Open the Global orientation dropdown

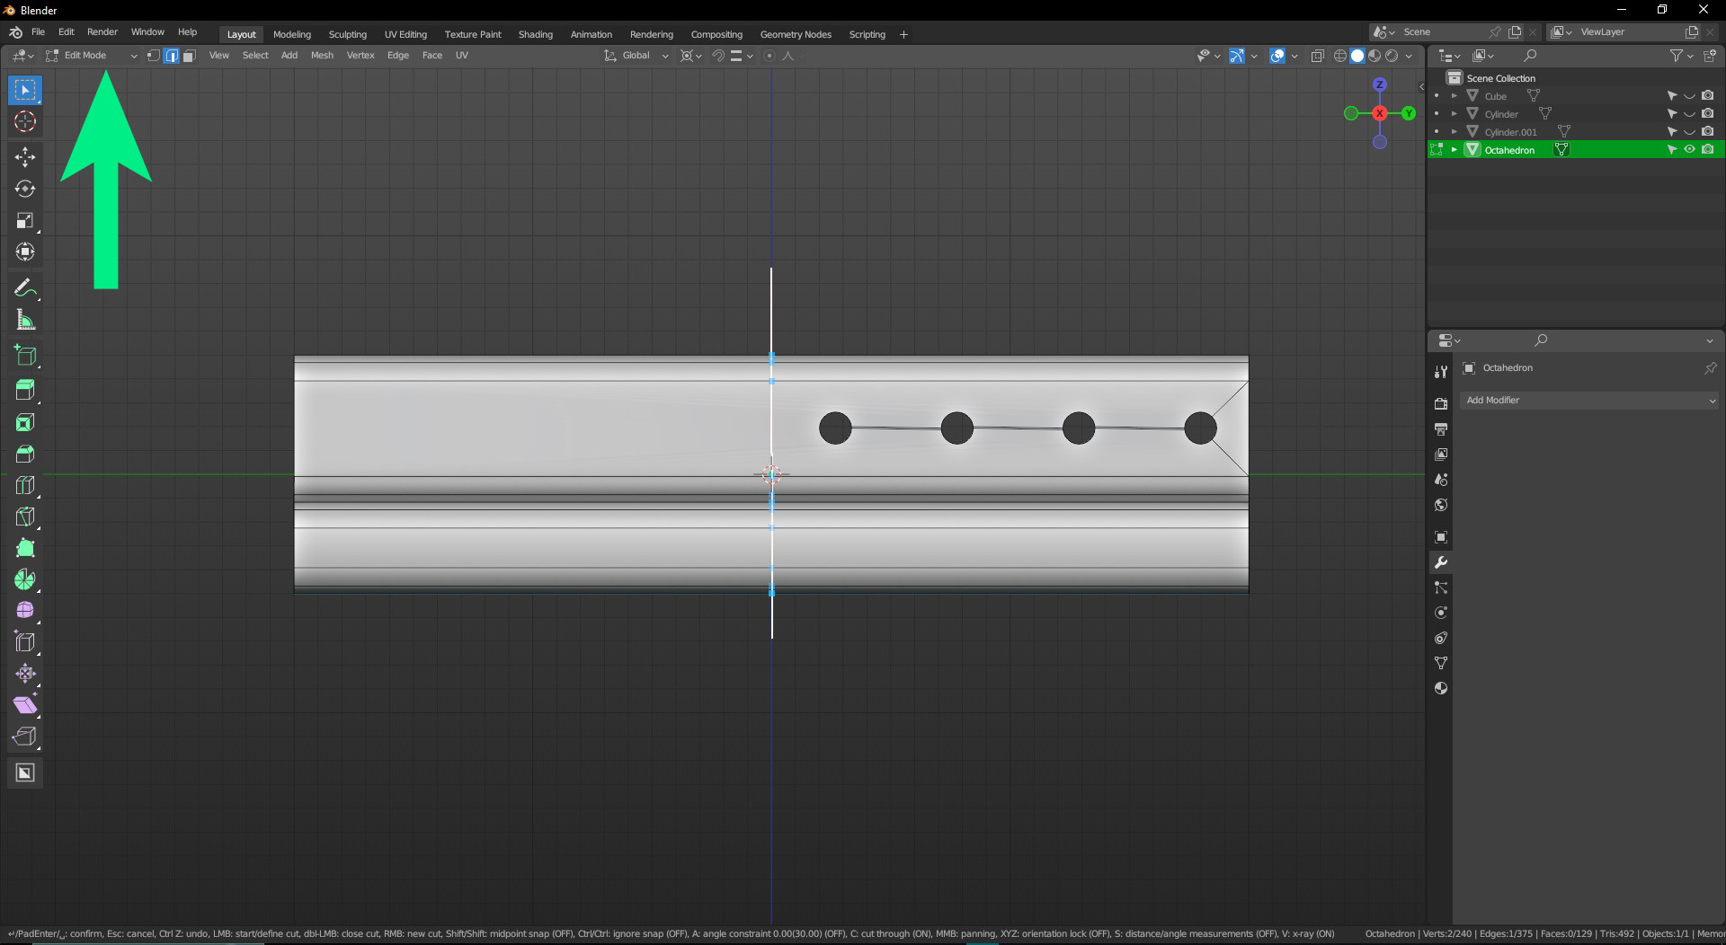(x=636, y=56)
